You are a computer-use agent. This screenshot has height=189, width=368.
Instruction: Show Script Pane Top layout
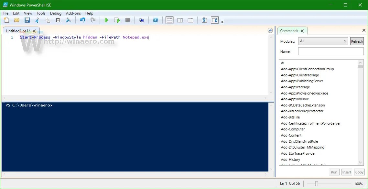169,20
